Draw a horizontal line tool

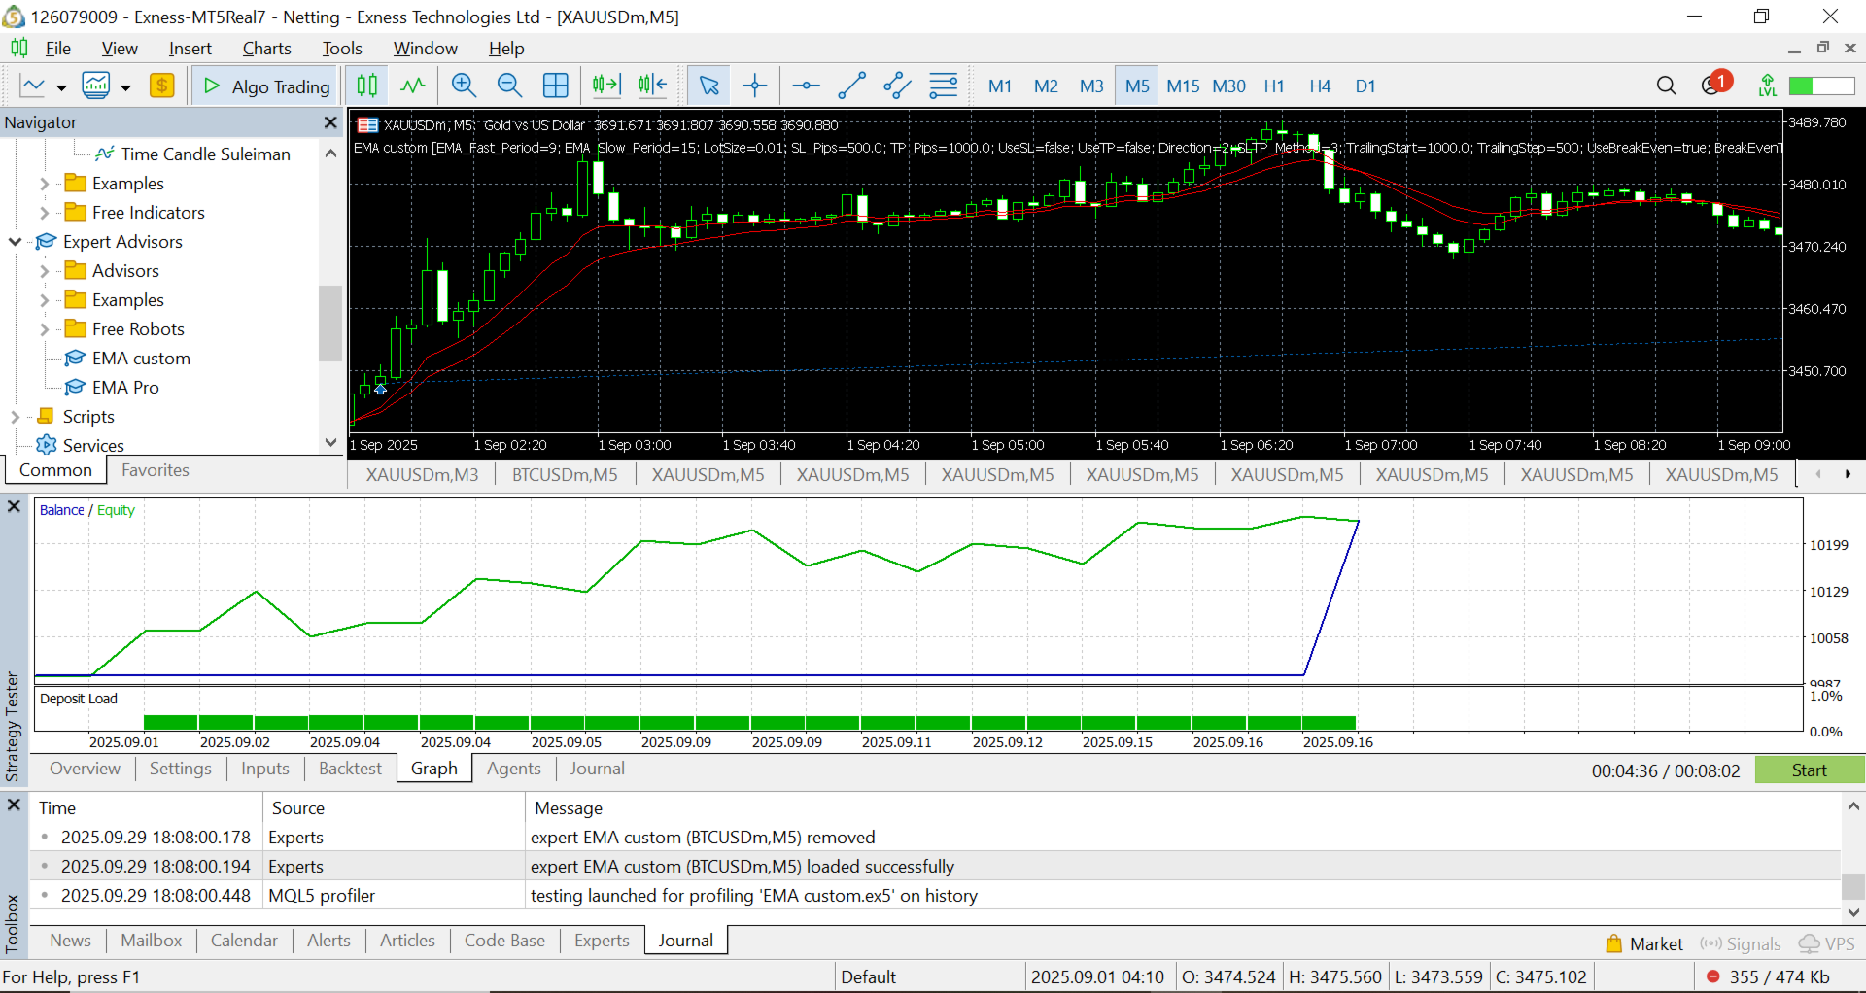pos(806,86)
